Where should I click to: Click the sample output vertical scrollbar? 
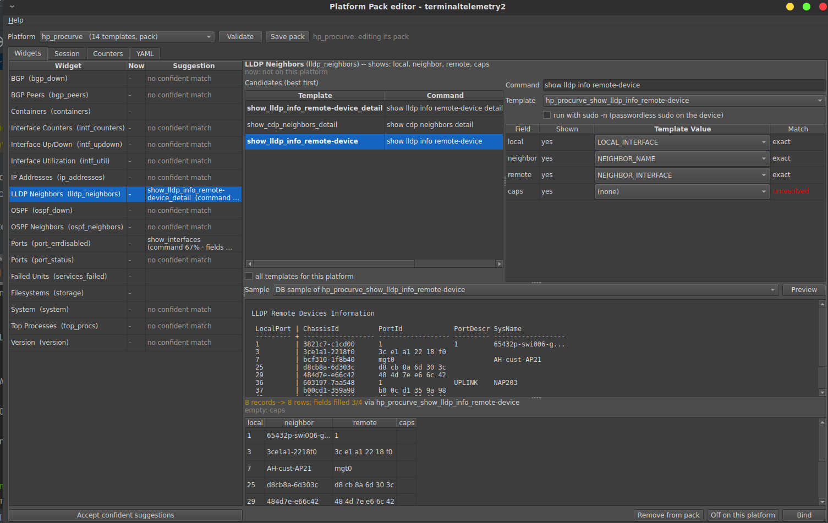[x=822, y=348]
